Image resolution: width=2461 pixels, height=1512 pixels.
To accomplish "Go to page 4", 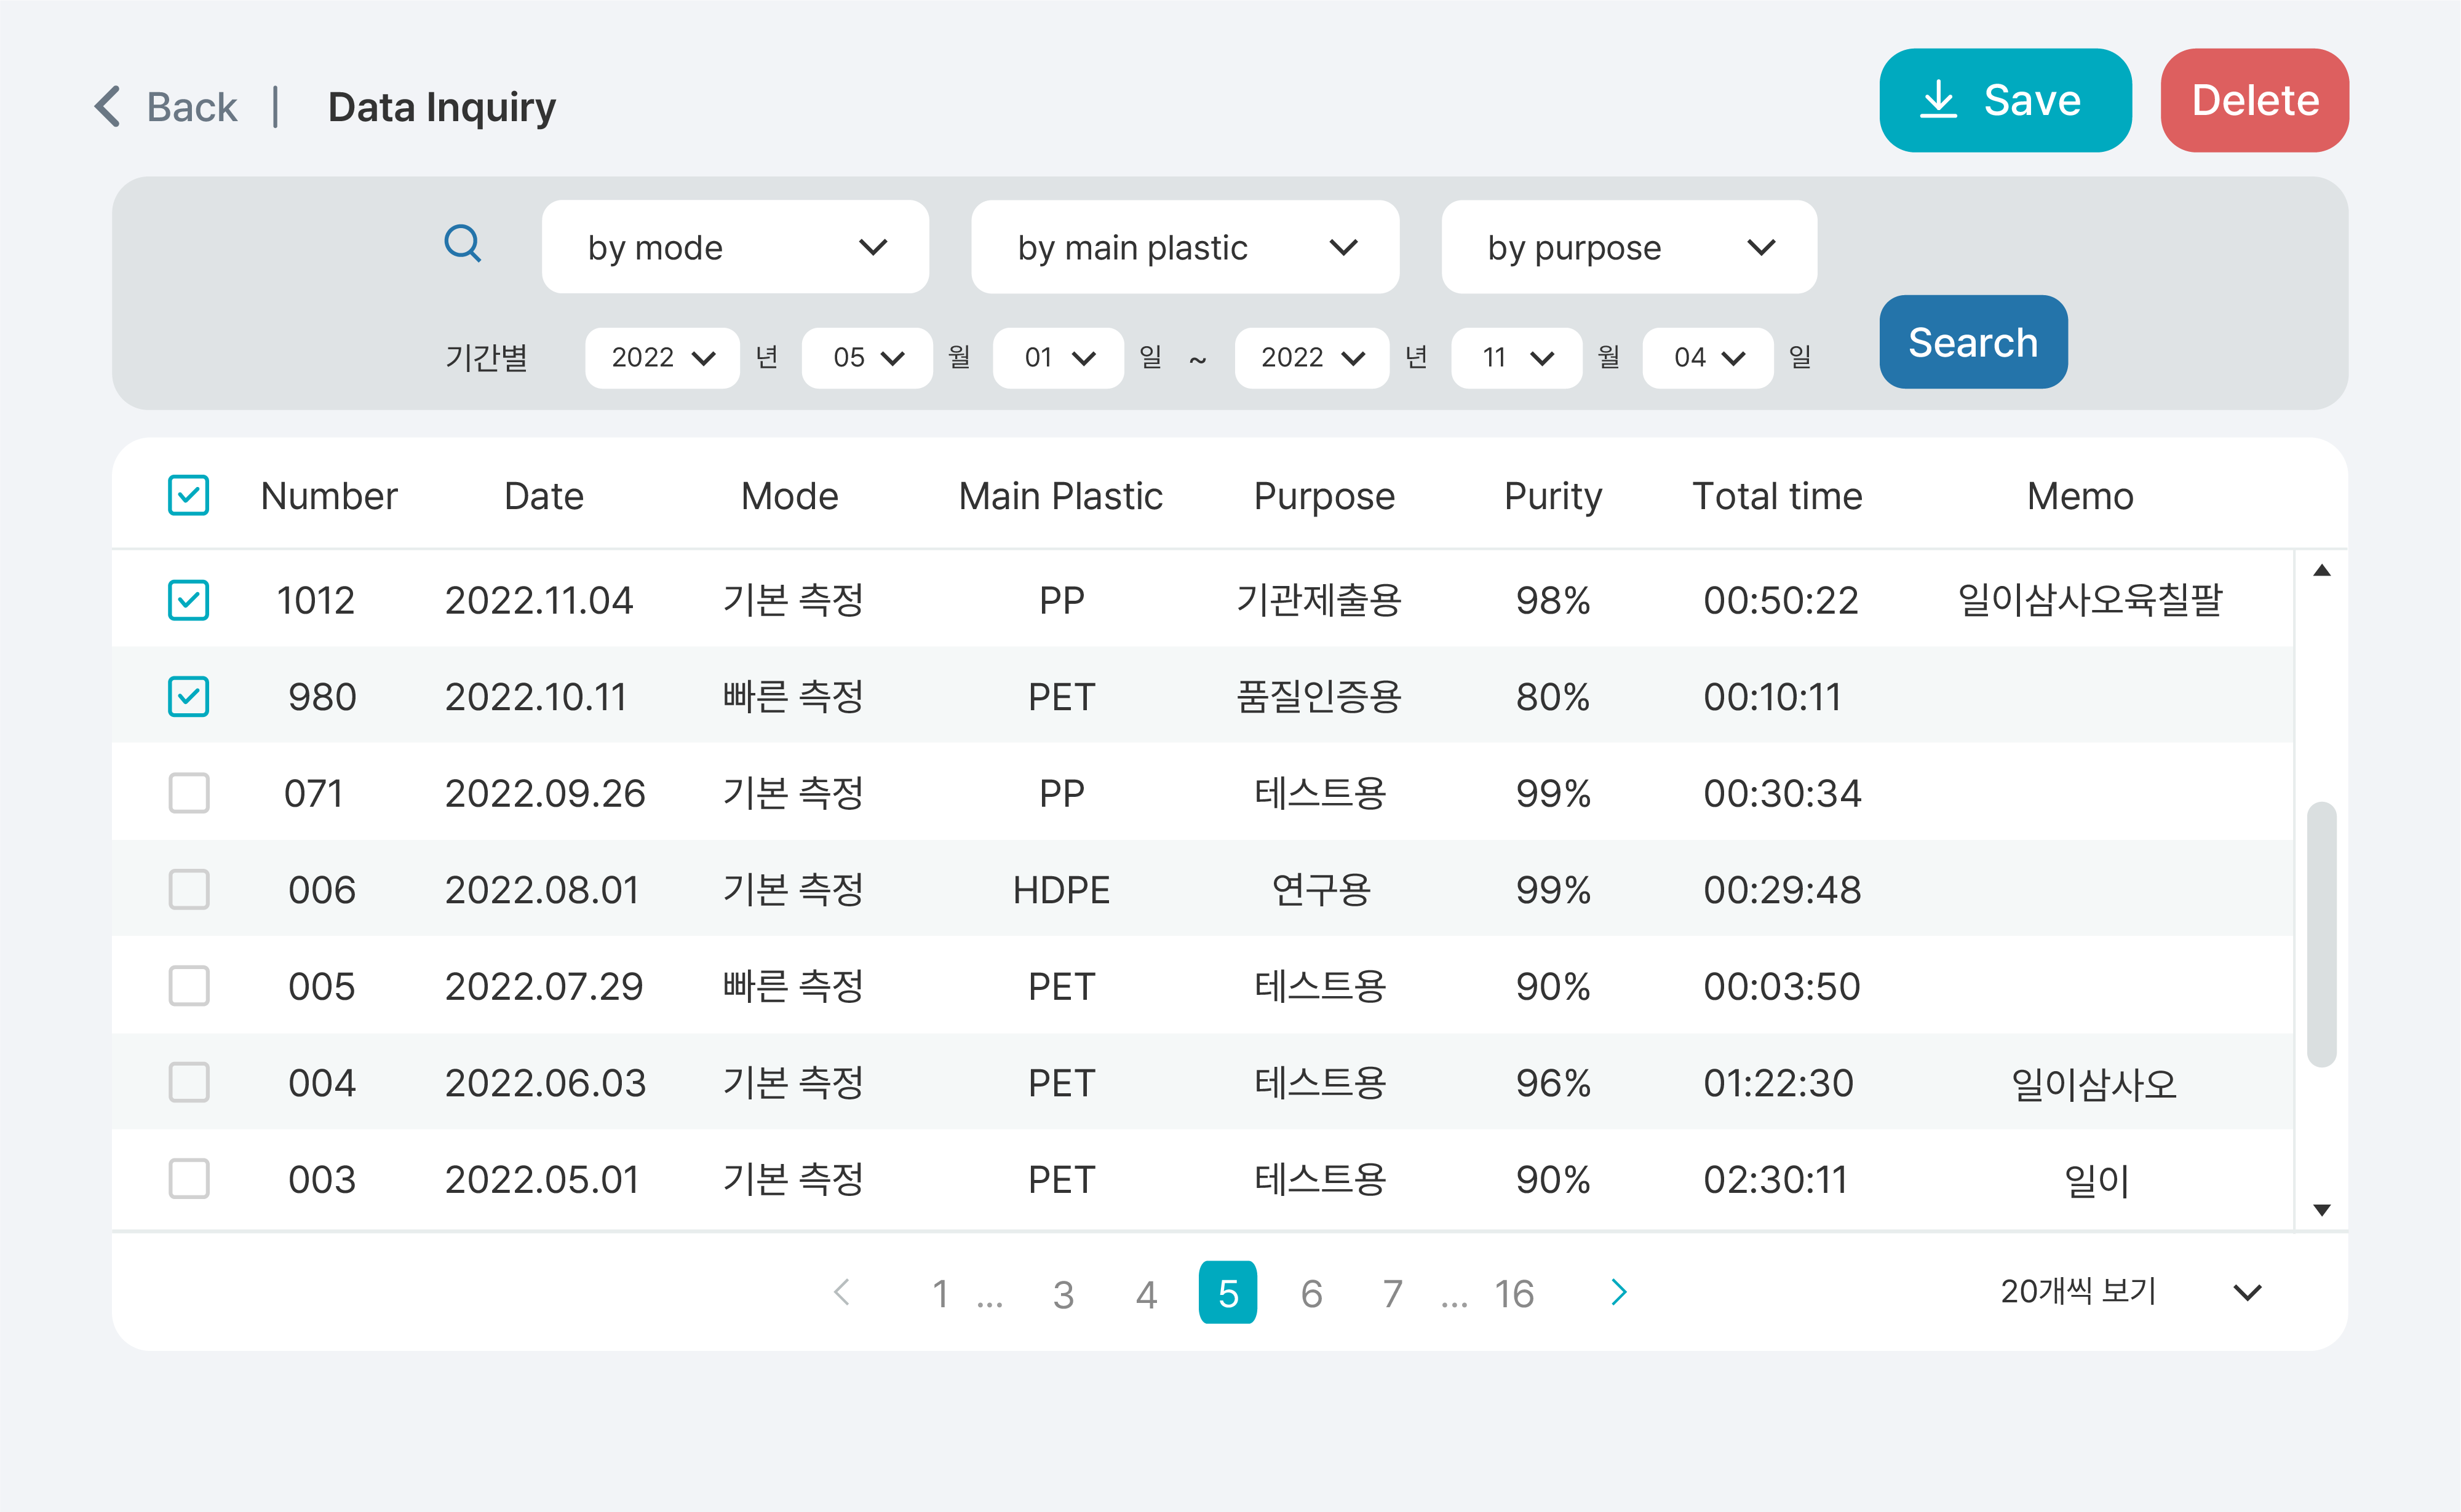I will (1147, 1294).
